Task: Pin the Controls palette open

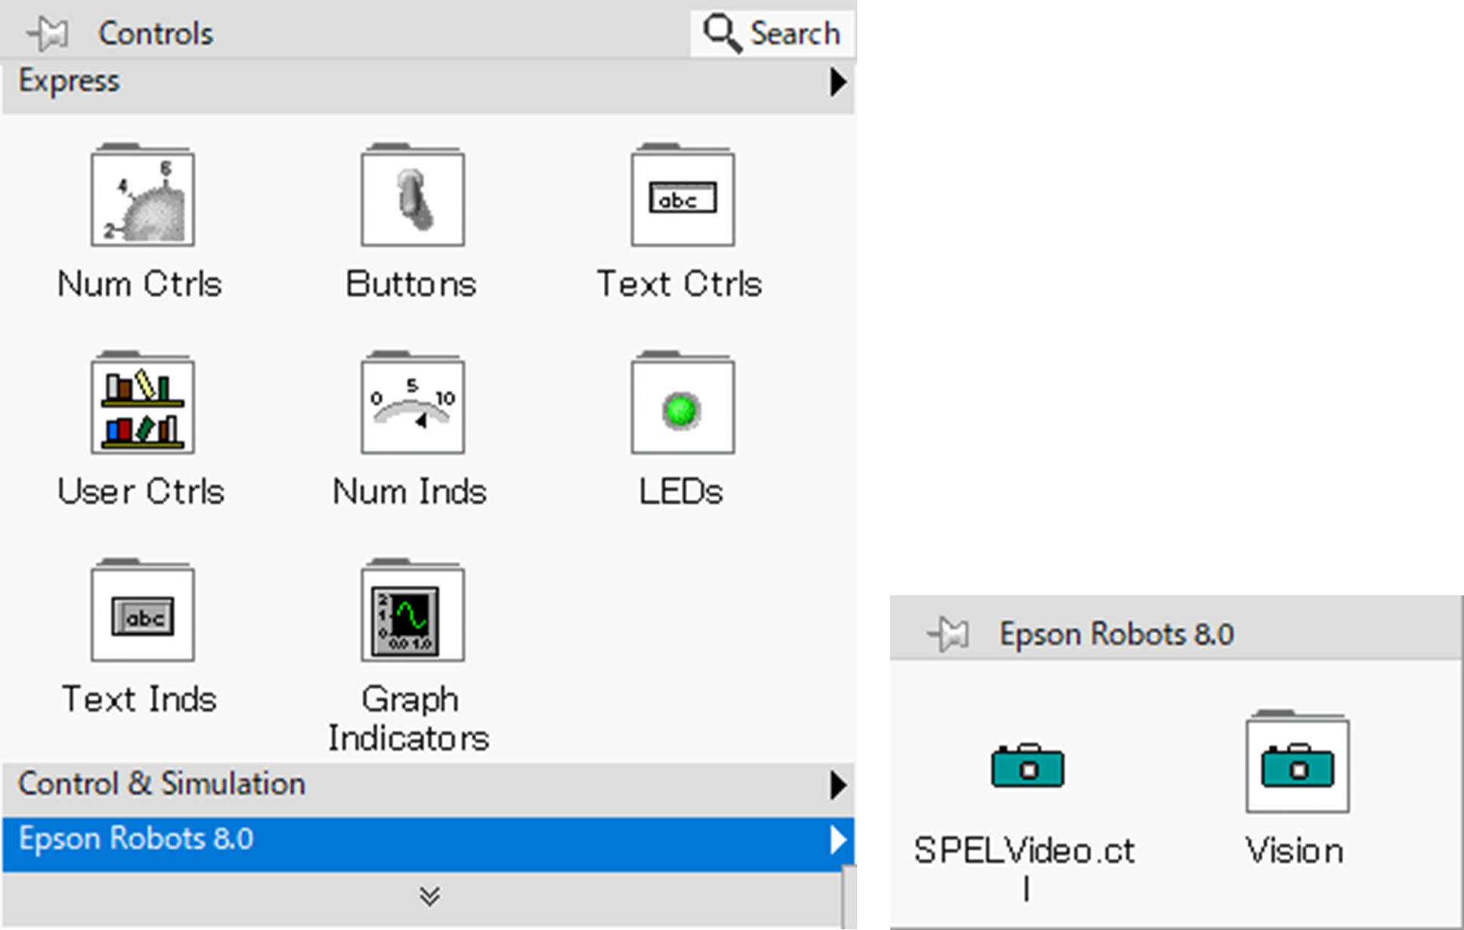Action: coord(48,34)
